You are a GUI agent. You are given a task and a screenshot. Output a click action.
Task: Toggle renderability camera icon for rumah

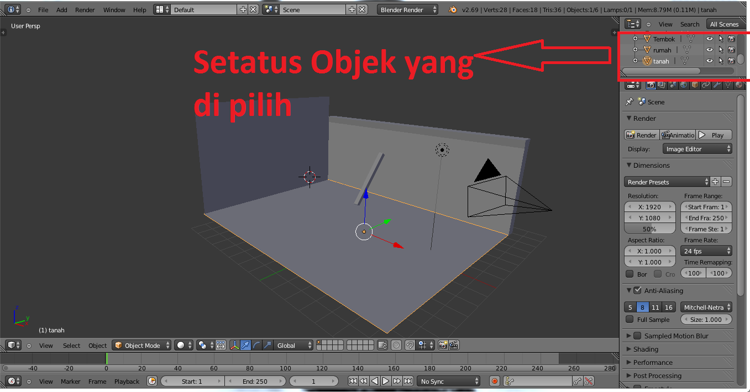click(x=731, y=50)
